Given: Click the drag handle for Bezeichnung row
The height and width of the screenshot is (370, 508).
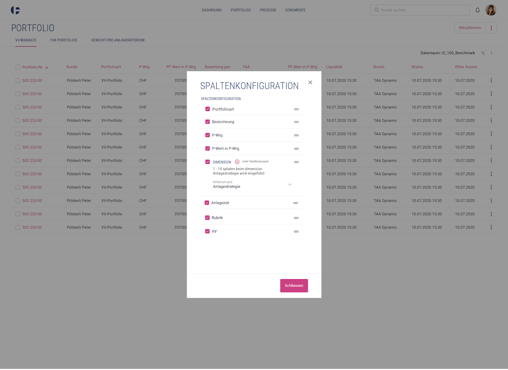Looking at the screenshot, I should coord(296,122).
